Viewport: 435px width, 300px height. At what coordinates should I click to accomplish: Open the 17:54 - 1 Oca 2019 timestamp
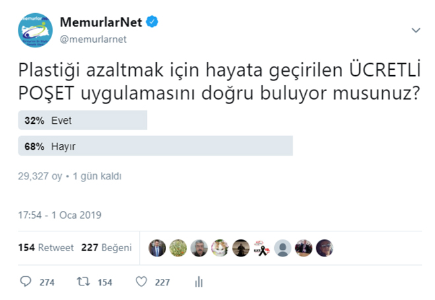[59, 215]
